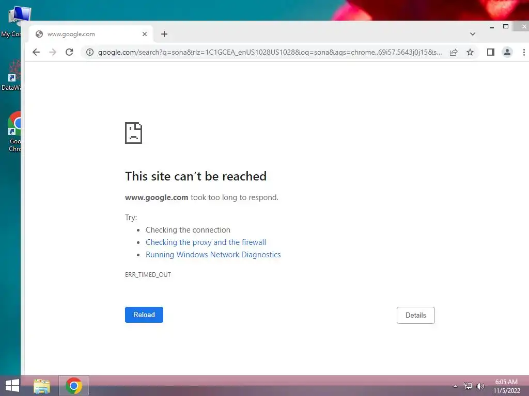Viewport: 529px width, 396px height.
Task: Open the Windows Start button
Action: pos(12,386)
